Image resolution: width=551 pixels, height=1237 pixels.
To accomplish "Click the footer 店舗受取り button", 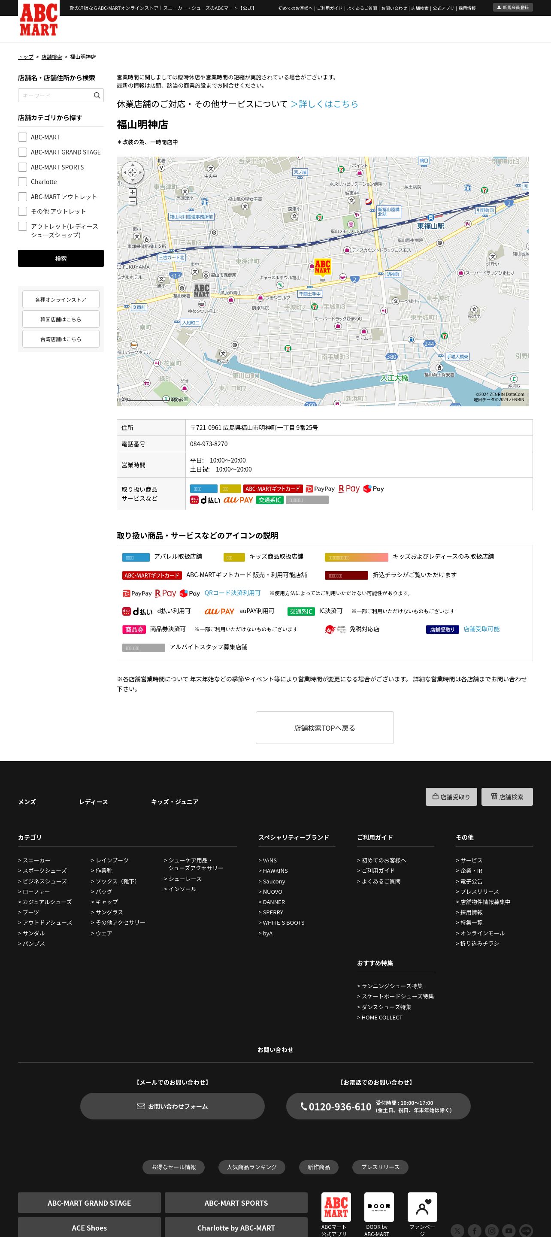I will [x=451, y=797].
